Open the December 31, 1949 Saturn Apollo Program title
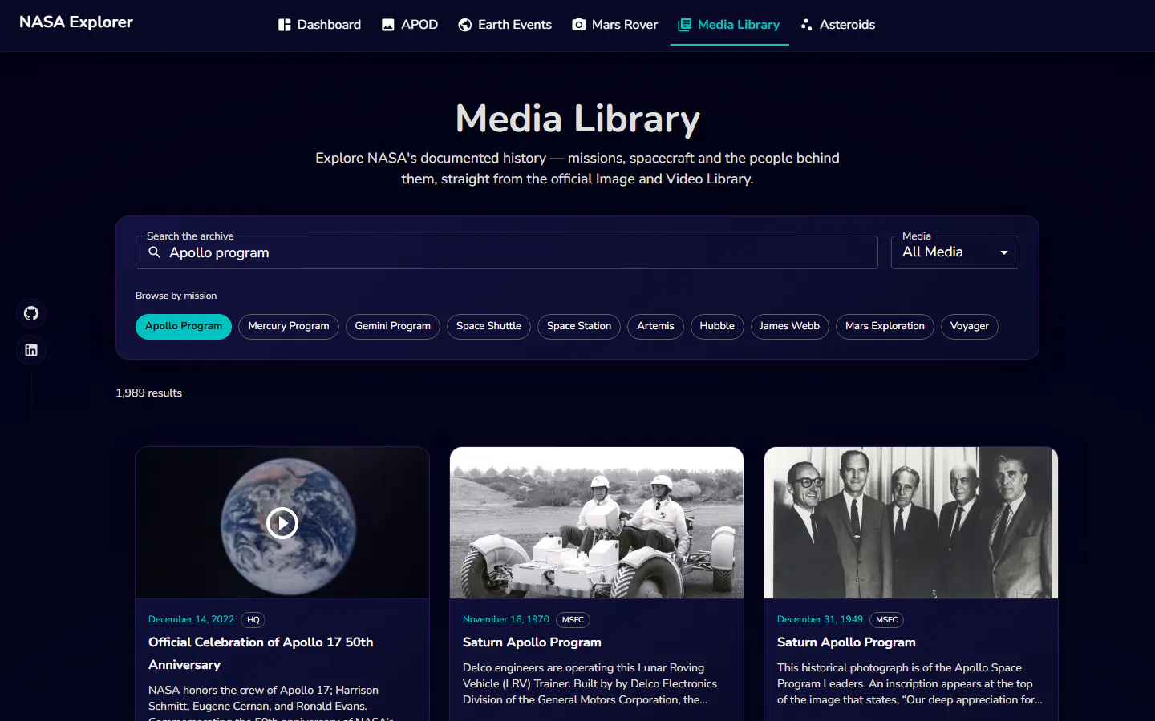Image resolution: width=1155 pixels, height=721 pixels. pos(846,642)
